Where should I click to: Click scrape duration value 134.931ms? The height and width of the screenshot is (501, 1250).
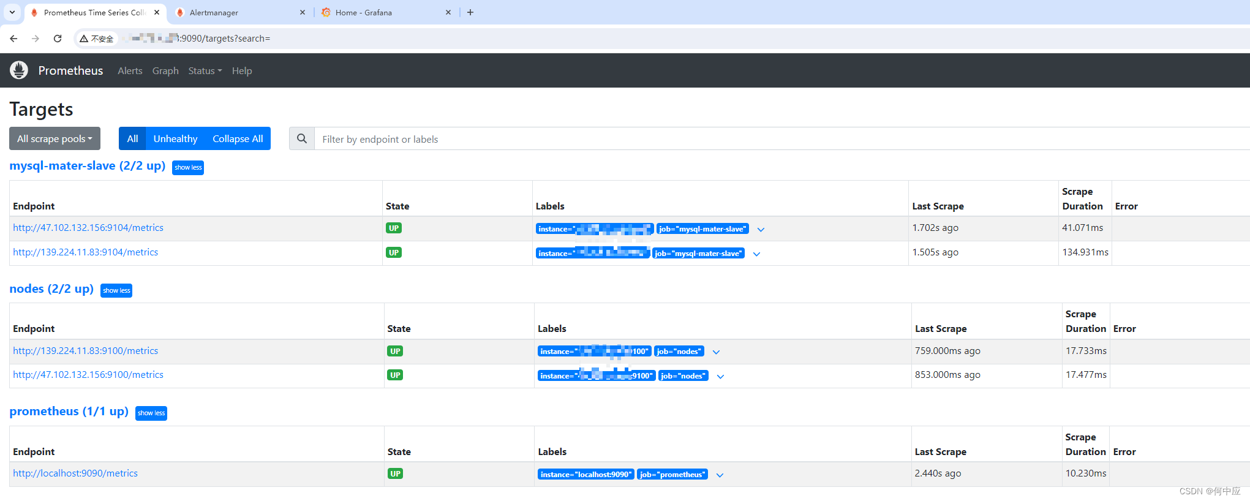click(x=1085, y=252)
